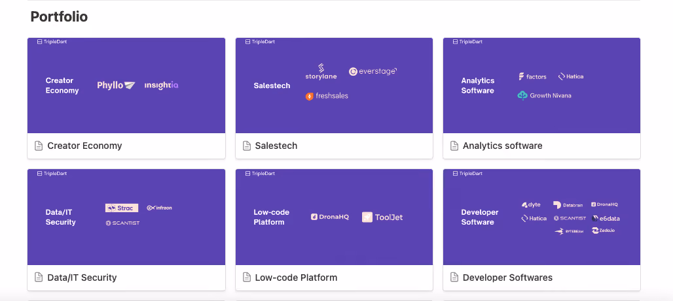Open the Low-code Platform page link
The image size is (673, 301).
(296, 277)
